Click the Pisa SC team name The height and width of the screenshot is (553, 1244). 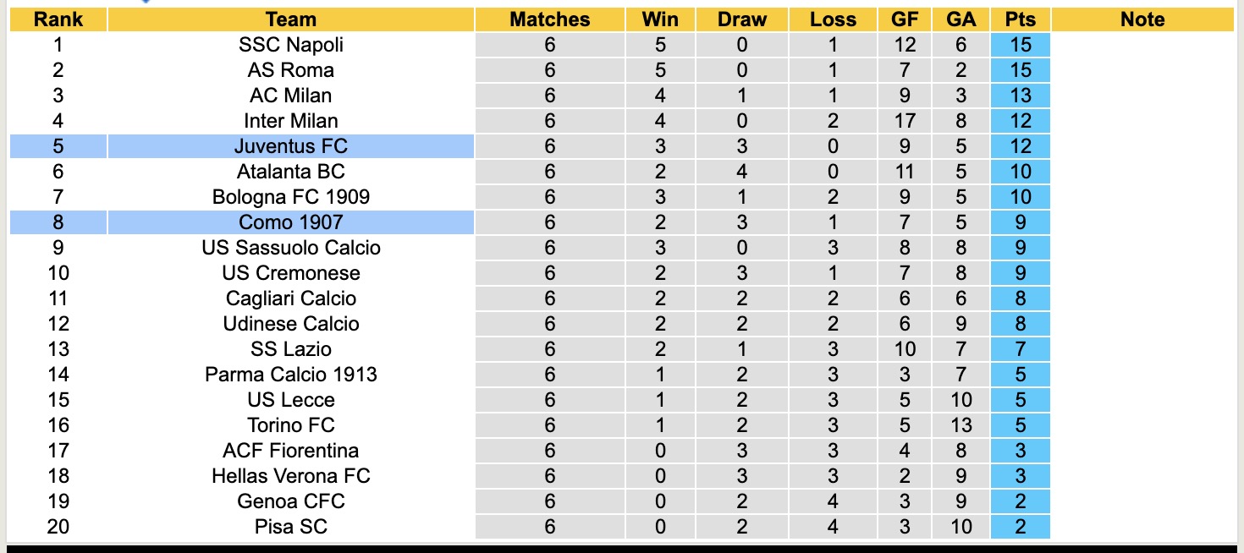pos(290,527)
